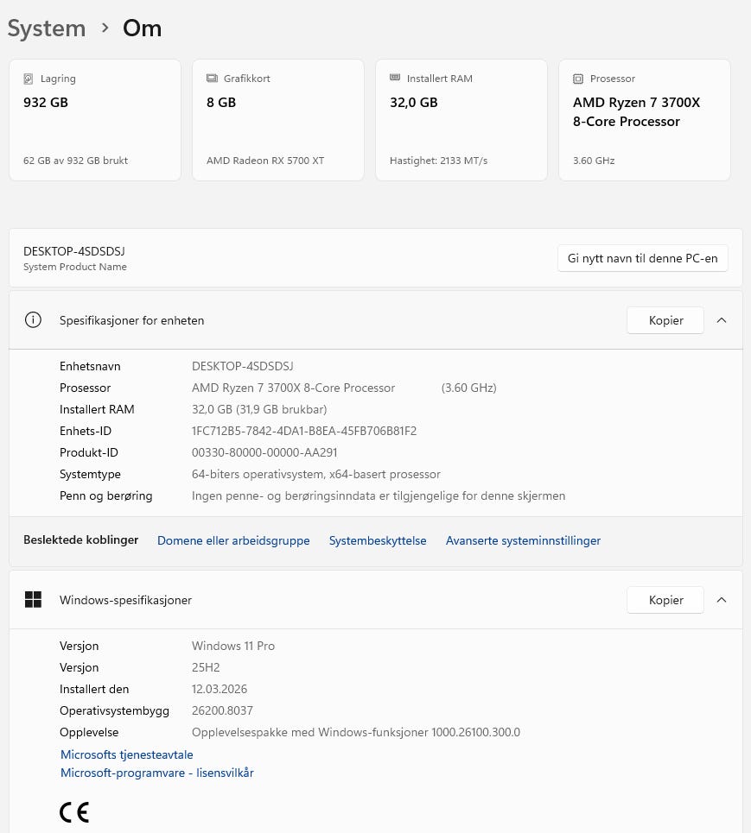
Task: Click the Prosessor chip icon
Action: pyautogui.click(x=578, y=79)
